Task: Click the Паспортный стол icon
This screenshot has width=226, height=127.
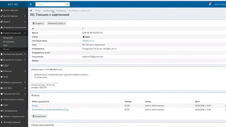Action: point(1,94)
